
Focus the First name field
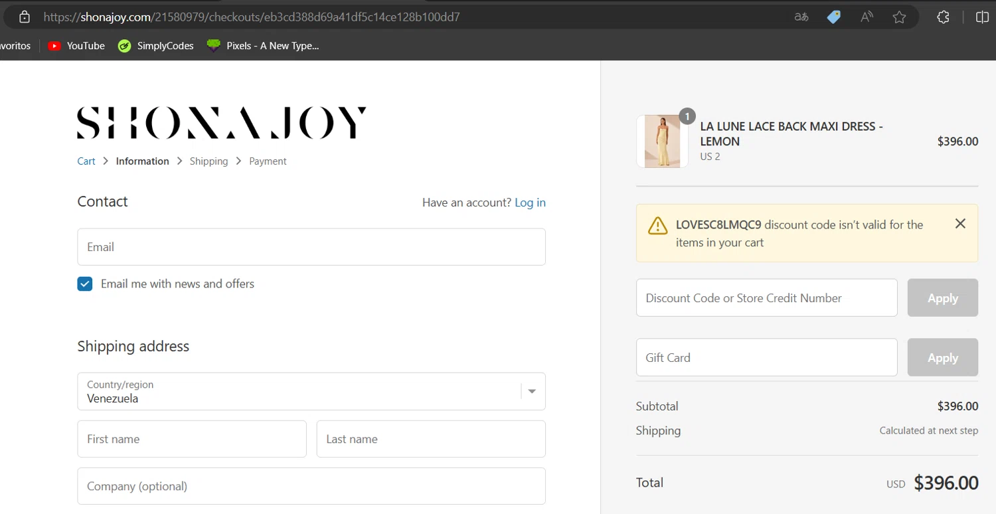[192, 439]
